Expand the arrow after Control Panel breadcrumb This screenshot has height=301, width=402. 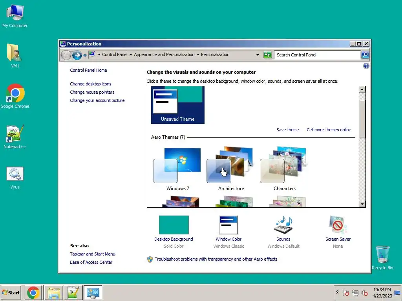tap(131, 54)
